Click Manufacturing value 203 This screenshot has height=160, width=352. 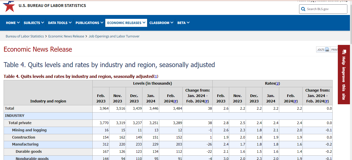(171, 145)
